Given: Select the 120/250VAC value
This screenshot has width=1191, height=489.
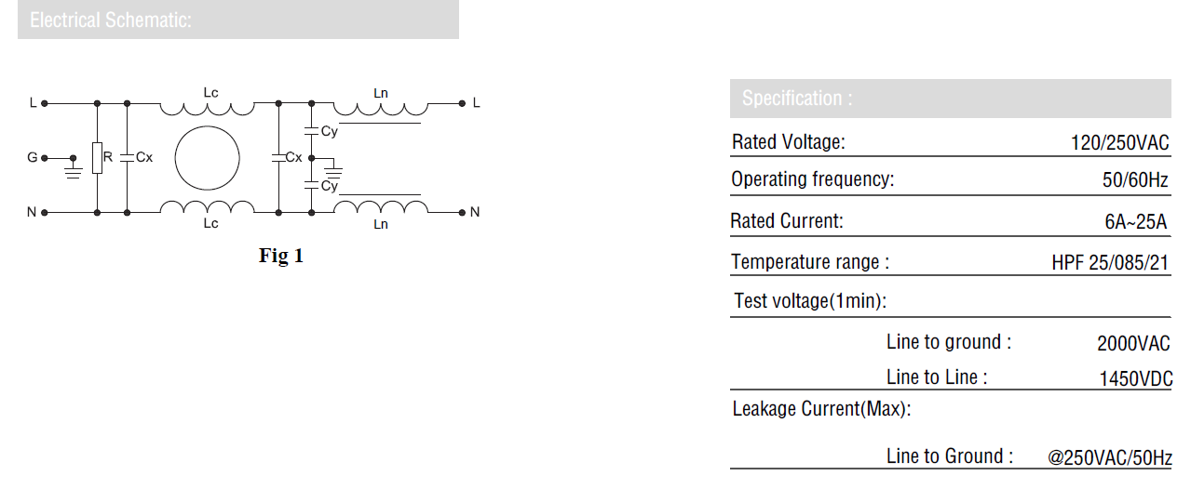Looking at the screenshot, I should (x=1120, y=142).
